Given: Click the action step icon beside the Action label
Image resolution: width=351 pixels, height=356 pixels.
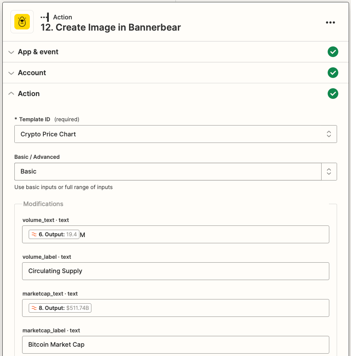Looking at the screenshot, I should pyautogui.click(x=44, y=17).
